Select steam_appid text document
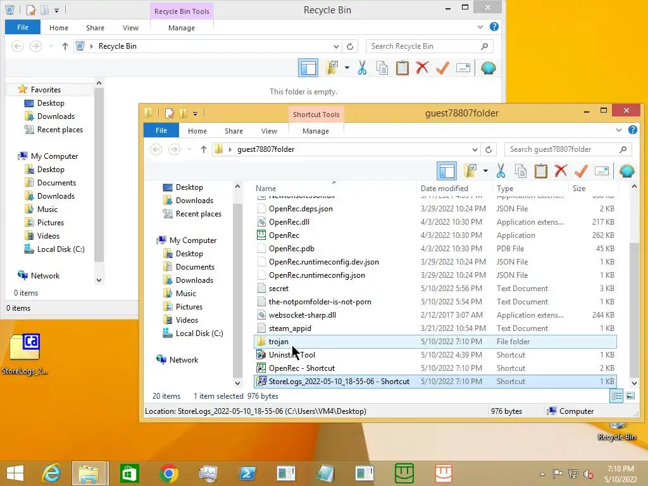 click(435, 328)
